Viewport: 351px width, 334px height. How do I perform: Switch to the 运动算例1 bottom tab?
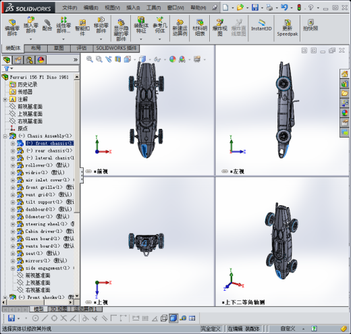pos(85,309)
